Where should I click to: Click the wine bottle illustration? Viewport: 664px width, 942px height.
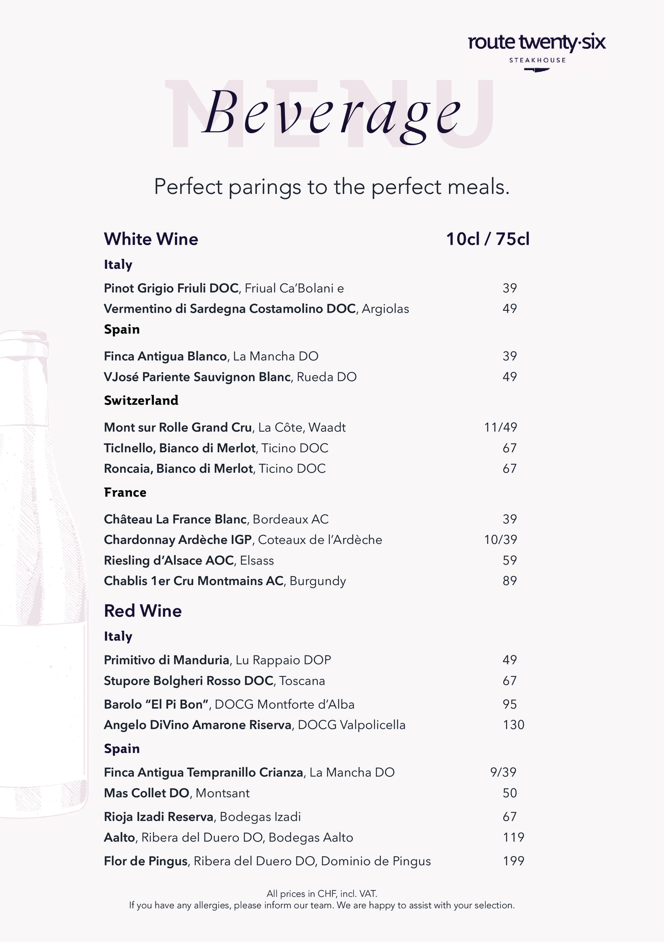click(43, 570)
